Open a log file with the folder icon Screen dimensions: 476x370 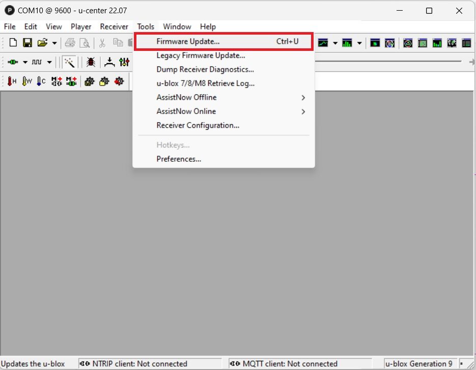tap(43, 42)
